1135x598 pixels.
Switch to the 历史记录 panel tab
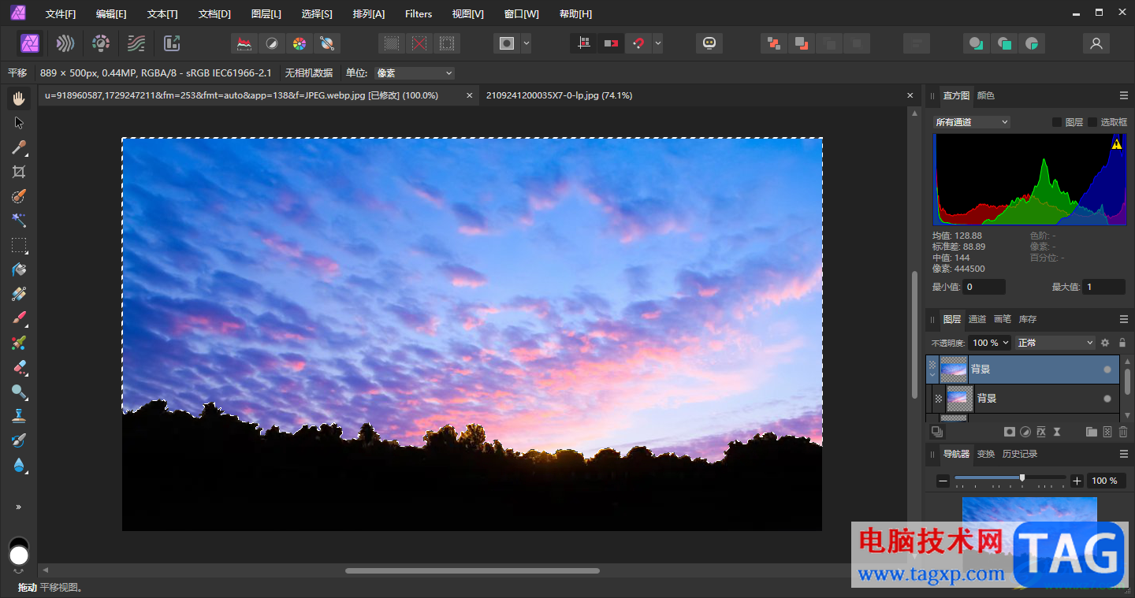point(1019,454)
